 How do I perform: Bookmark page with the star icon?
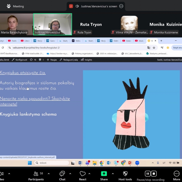tap(154, 48)
